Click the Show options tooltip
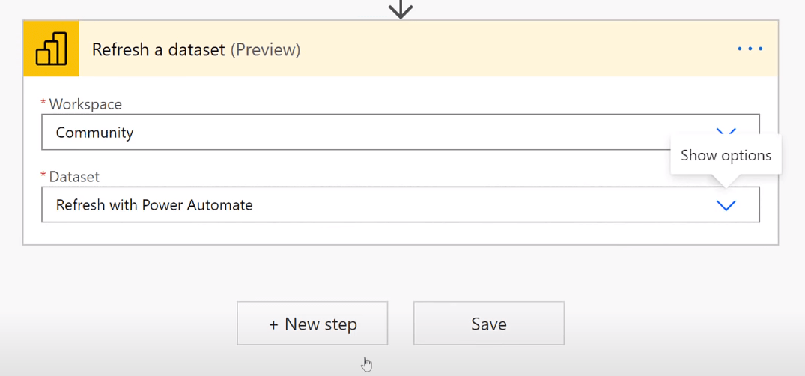The width and height of the screenshot is (805, 376). tap(726, 155)
